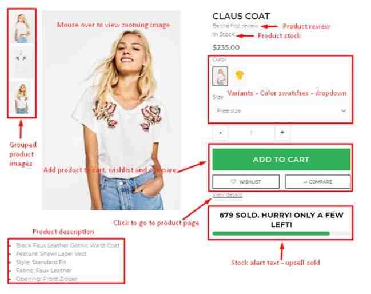The height and width of the screenshot is (294, 371).
Task: Select the first product thumbnail image
Action: 22,28
